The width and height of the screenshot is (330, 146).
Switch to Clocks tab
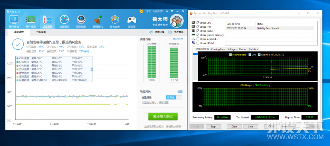tap(242, 49)
